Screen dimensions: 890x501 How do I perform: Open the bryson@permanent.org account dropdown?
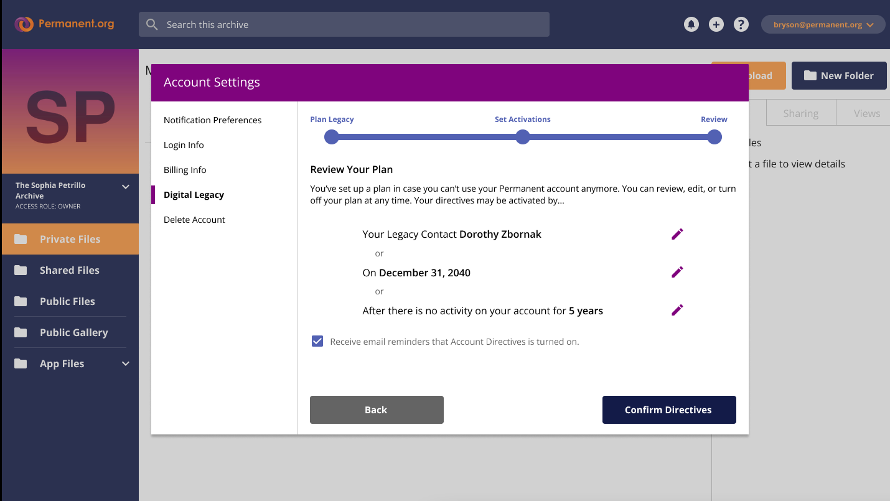[823, 24]
